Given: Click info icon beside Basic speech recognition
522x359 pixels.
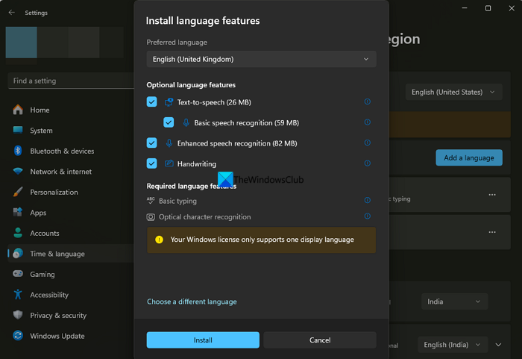Looking at the screenshot, I should (x=367, y=122).
